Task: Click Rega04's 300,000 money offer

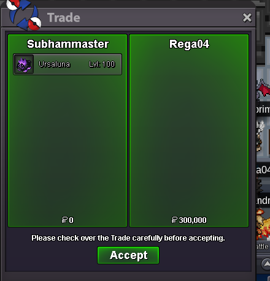Action: (x=189, y=220)
